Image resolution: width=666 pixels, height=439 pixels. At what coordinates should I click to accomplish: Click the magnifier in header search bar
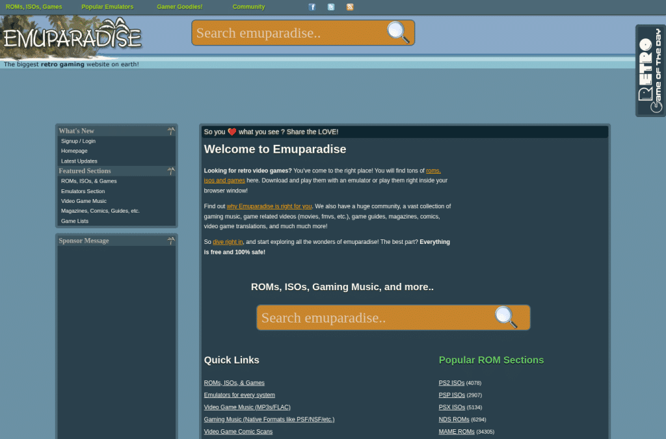click(x=398, y=33)
